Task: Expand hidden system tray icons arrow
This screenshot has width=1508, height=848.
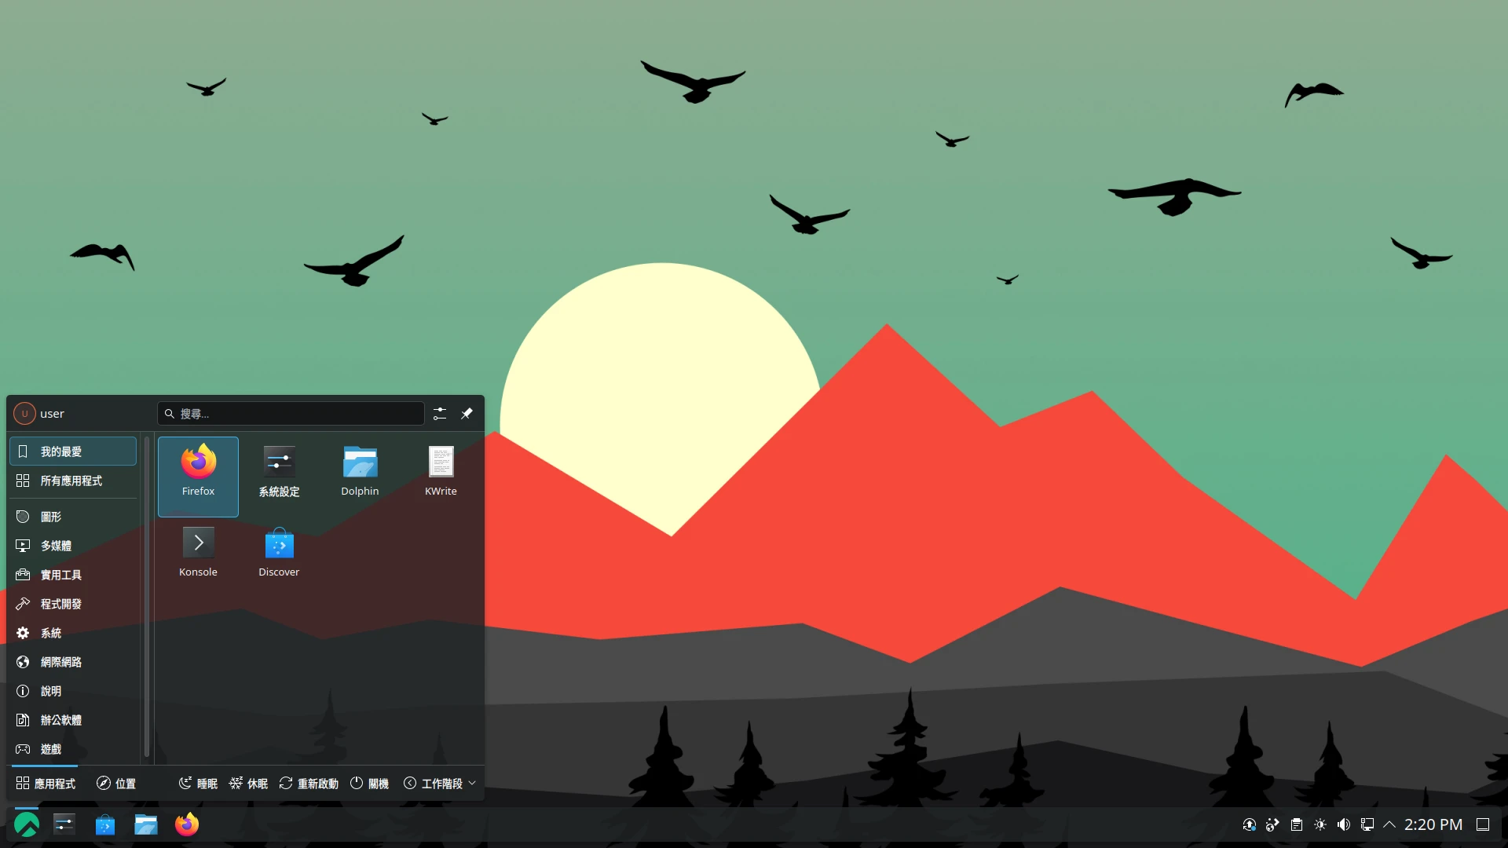Action: tap(1389, 824)
